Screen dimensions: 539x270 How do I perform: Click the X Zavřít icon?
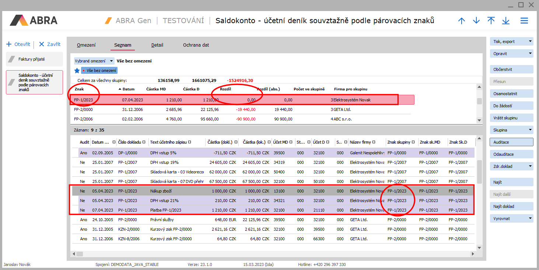tap(42, 44)
